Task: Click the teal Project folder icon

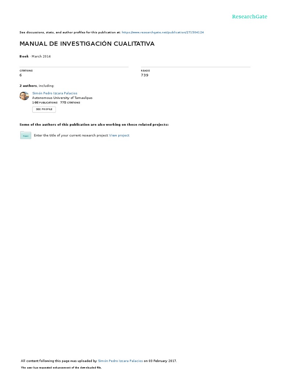Action: coord(26,135)
